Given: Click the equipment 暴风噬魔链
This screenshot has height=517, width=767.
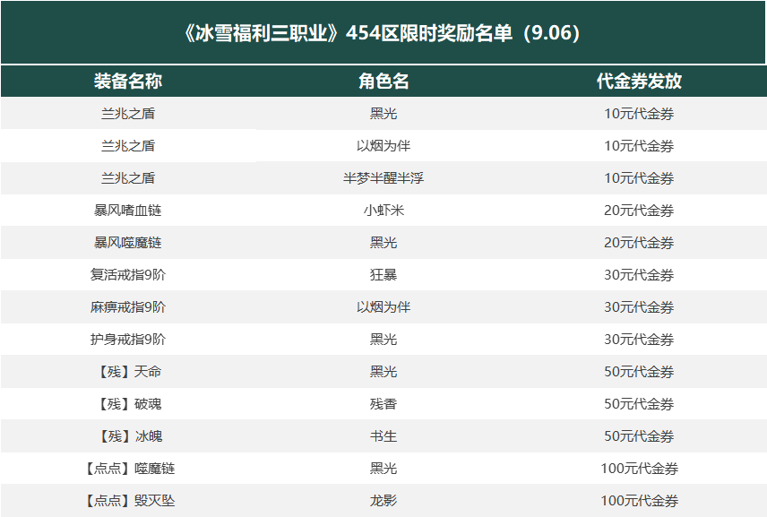Looking at the screenshot, I should (x=127, y=243).
